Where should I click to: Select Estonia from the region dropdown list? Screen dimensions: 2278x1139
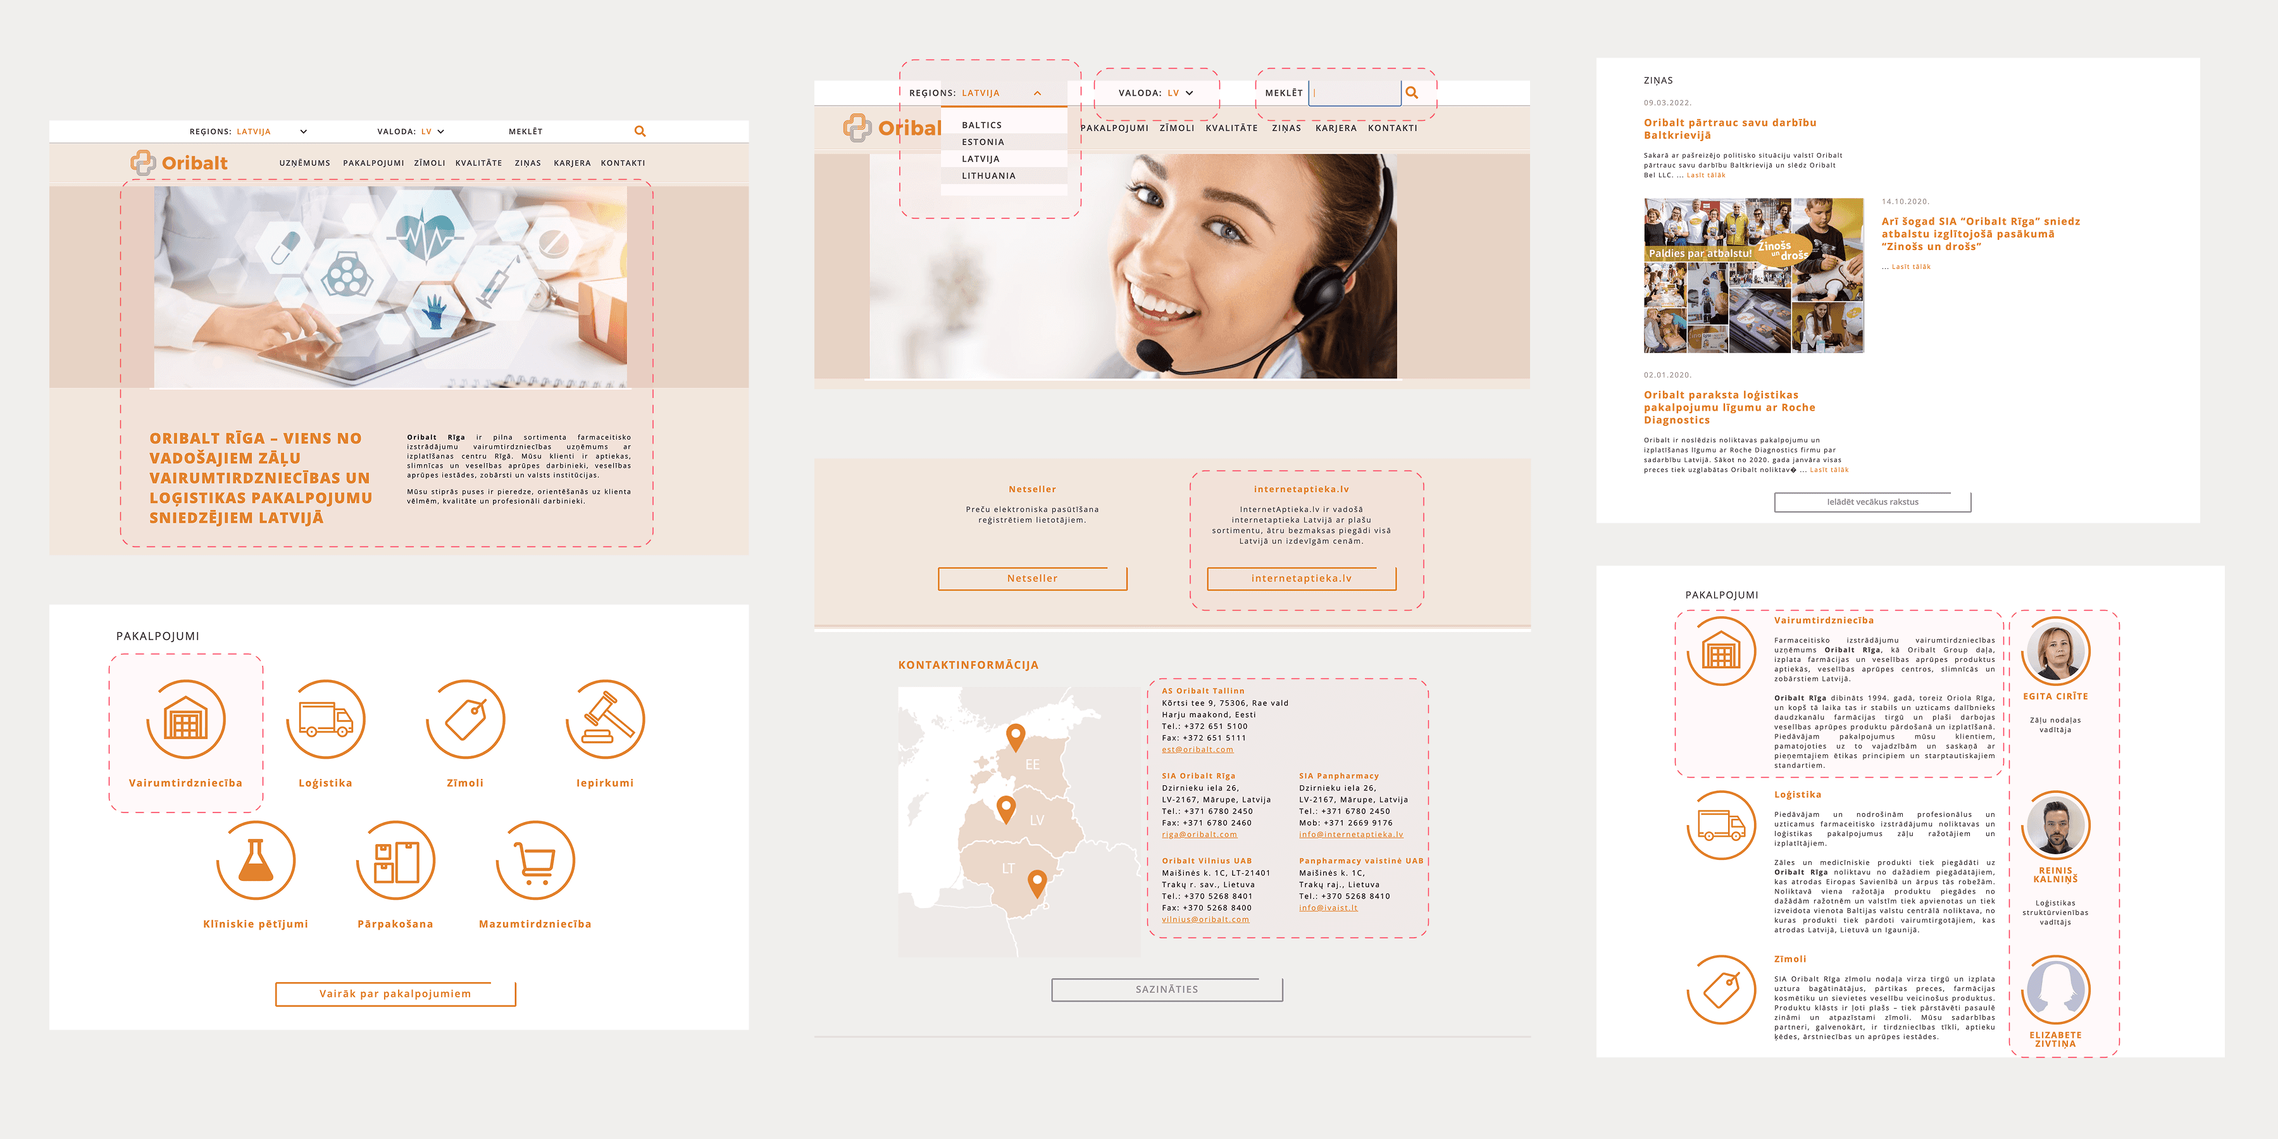point(983,142)
